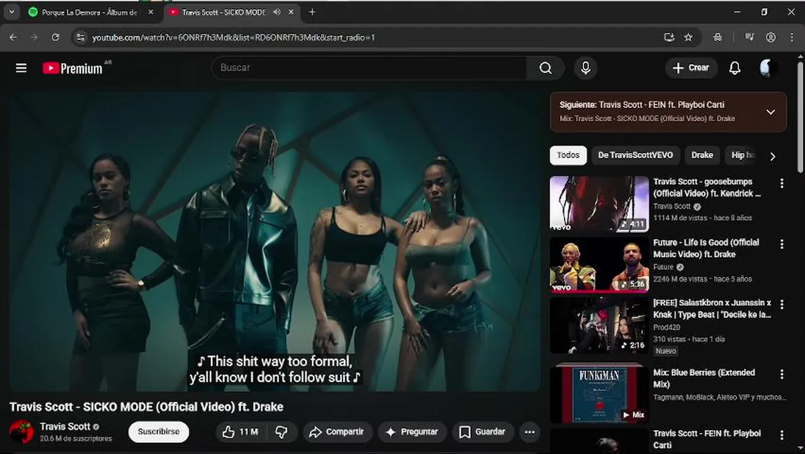Screen dimensions: 805x454
Task: Click the install app icon in address bar
Action: coord(669,37)
